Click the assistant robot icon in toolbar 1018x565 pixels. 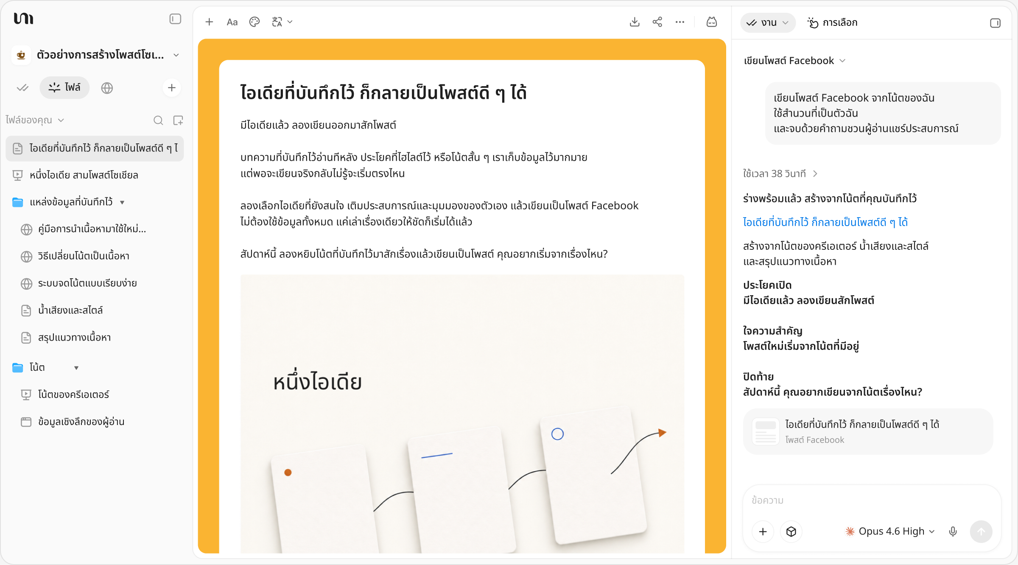click(x=712, y=22)
